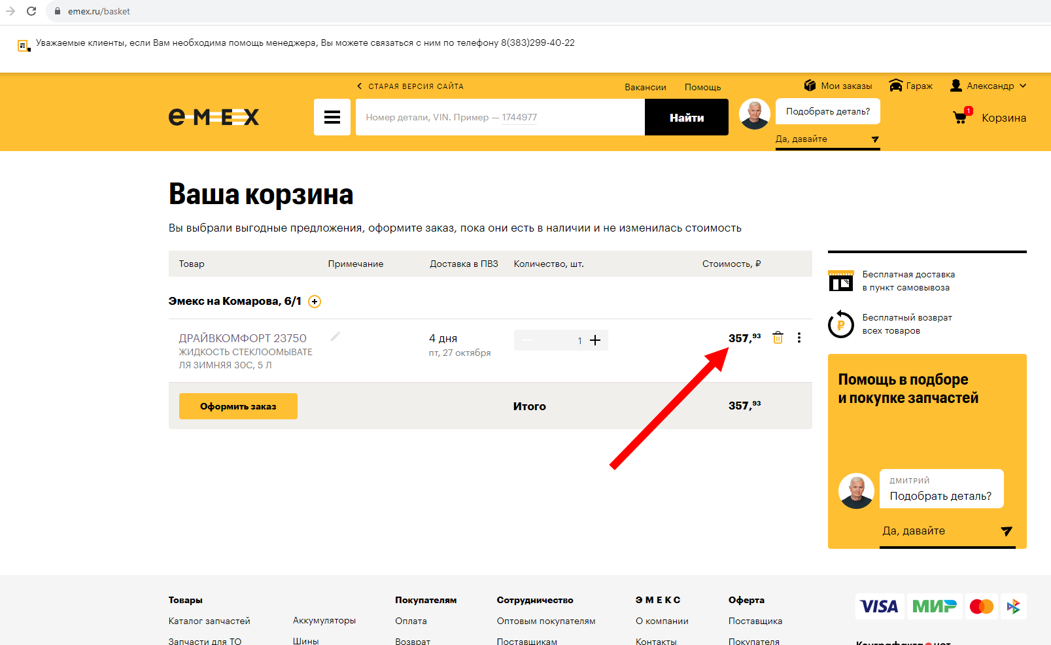Increase item quantity with the plus button

coord(595,340)
